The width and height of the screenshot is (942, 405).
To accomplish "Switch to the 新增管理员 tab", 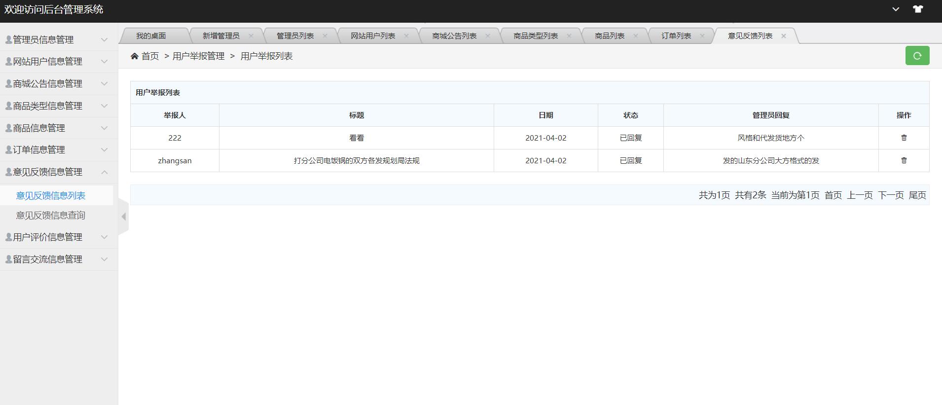I will (x=221, y=36).
